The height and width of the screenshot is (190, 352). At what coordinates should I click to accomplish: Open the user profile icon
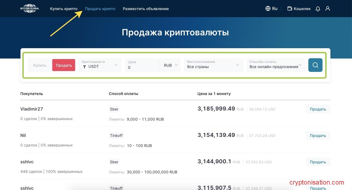(328, 9)
